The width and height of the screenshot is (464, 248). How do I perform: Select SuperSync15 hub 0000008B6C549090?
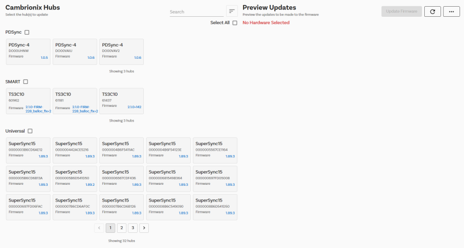pos(168,207)
